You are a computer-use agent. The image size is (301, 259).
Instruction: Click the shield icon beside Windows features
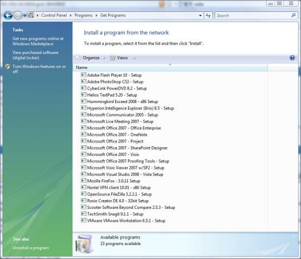click(8, 66)
